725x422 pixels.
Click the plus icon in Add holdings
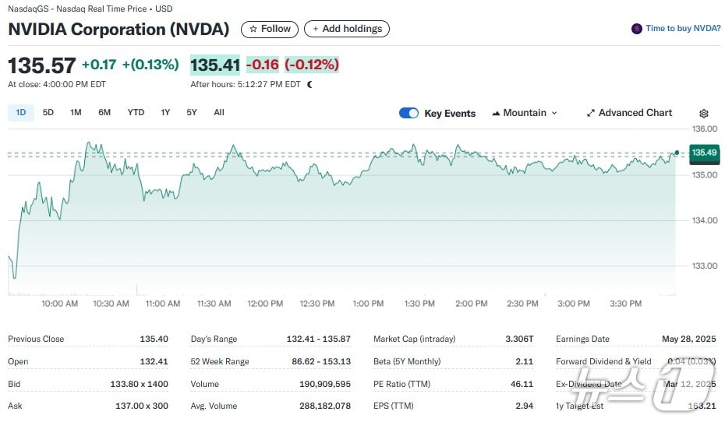pos(316,29)
